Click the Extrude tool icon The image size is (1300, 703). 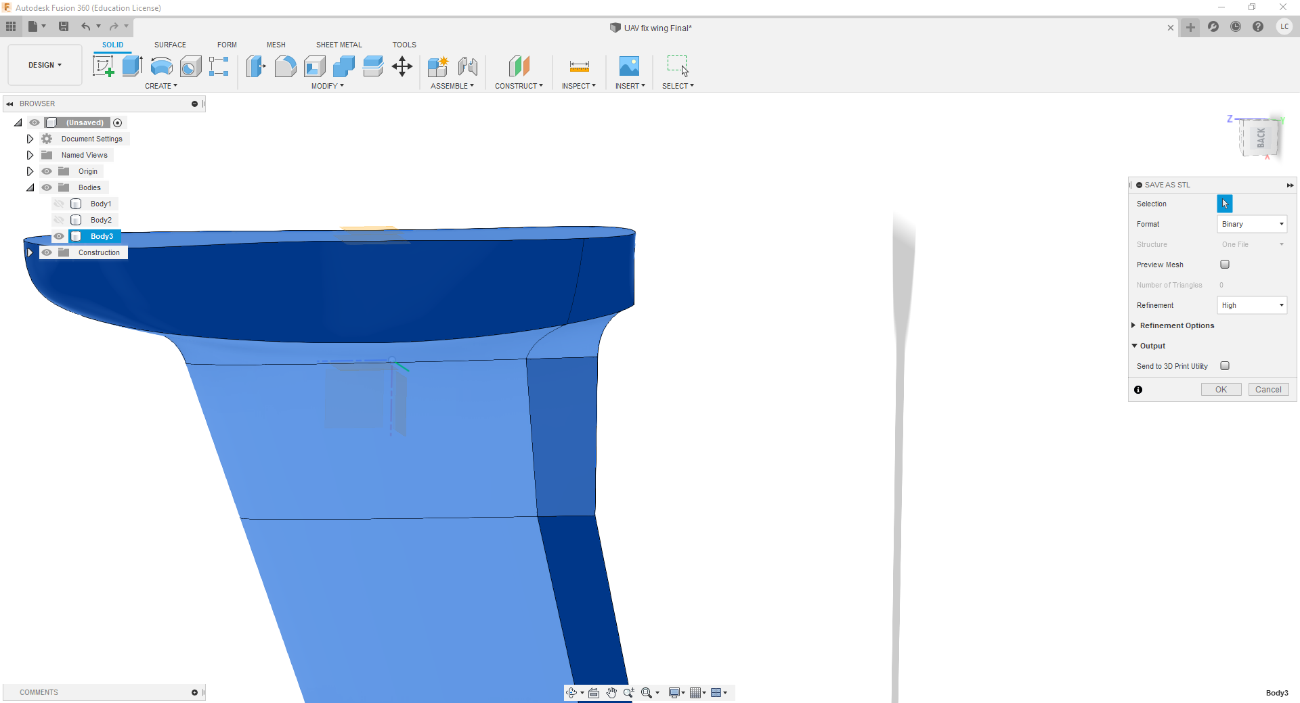coord(132,66)
